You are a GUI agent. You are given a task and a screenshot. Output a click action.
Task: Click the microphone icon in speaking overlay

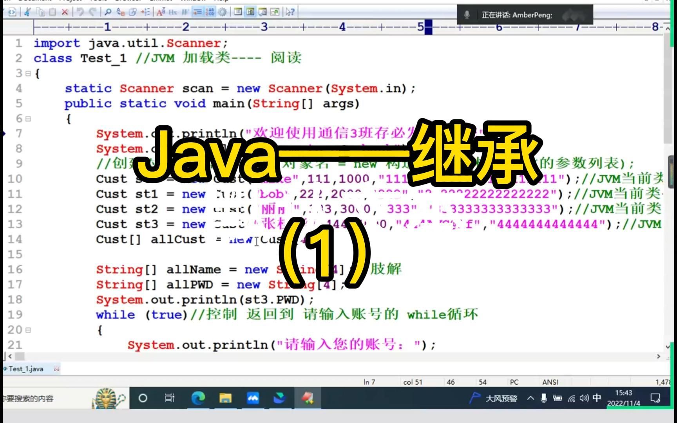click(467, 15)
